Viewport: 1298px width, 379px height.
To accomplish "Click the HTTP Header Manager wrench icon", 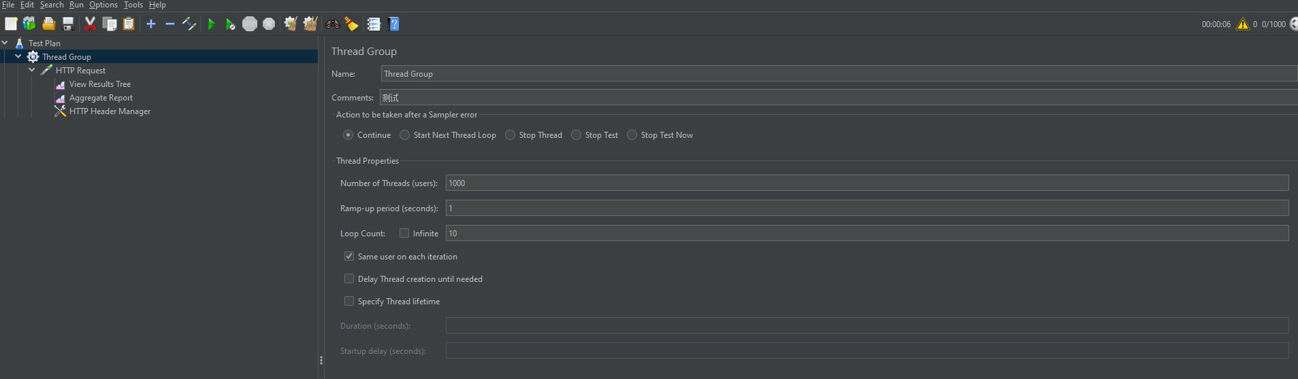I will tap(60, 111).
